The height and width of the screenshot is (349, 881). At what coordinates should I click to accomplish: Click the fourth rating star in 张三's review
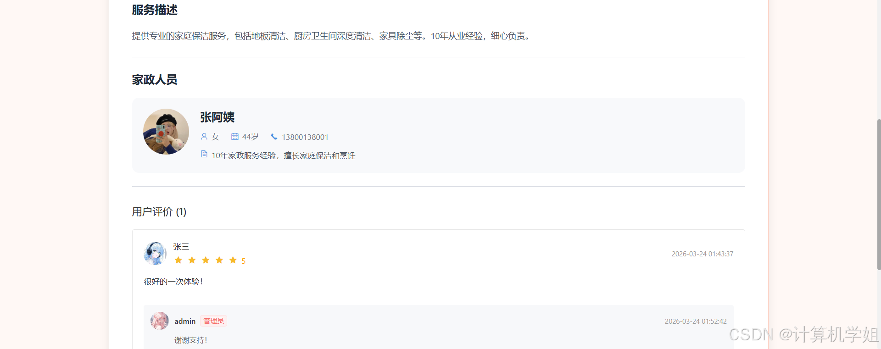(x=219, y=260)
